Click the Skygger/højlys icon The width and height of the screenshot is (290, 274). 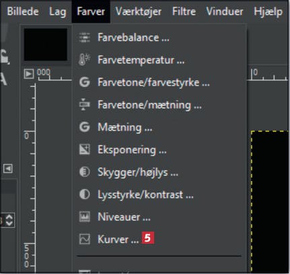pos(85,172)
